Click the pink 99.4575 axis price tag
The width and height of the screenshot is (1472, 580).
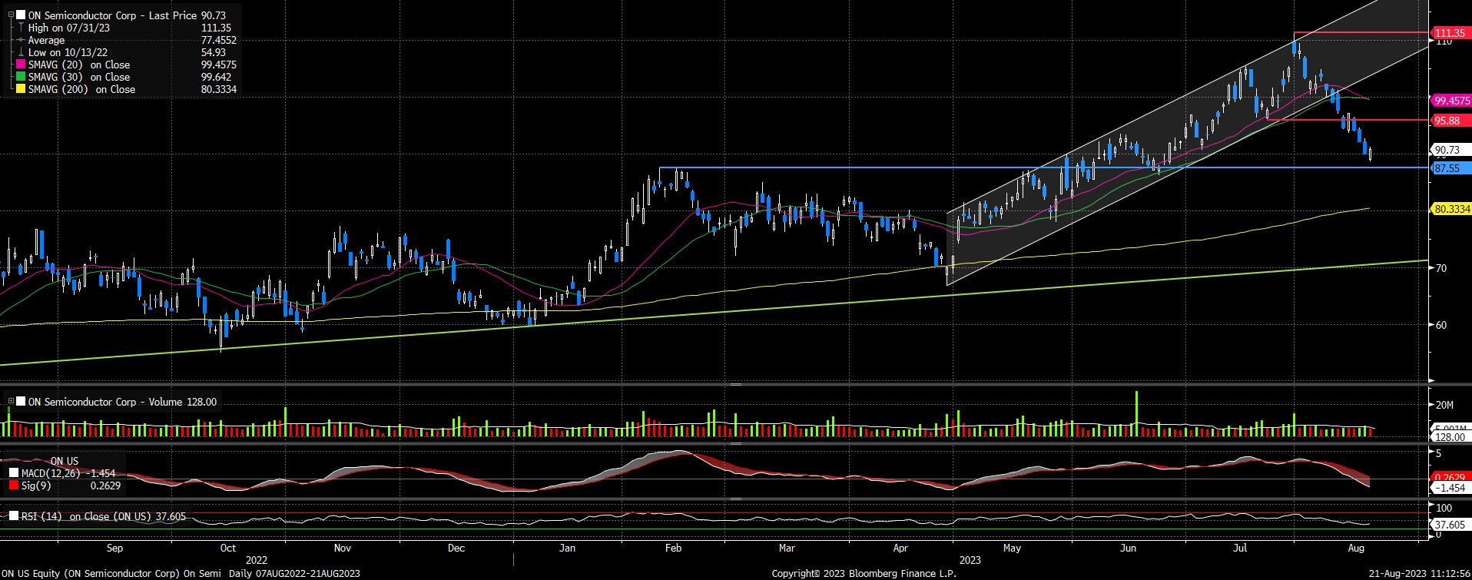(1450, 101)
